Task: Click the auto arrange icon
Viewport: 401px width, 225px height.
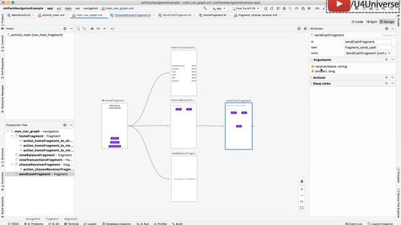Action: 113,29
